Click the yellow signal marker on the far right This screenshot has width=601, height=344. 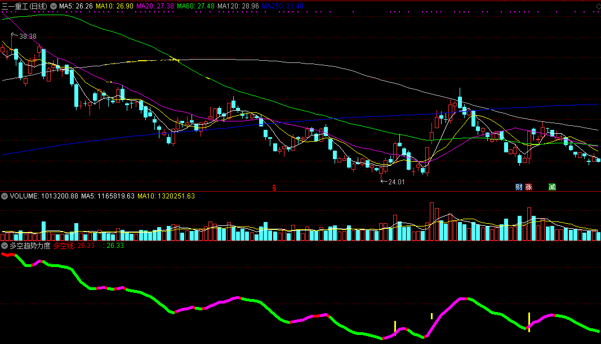tap(529, 322)
